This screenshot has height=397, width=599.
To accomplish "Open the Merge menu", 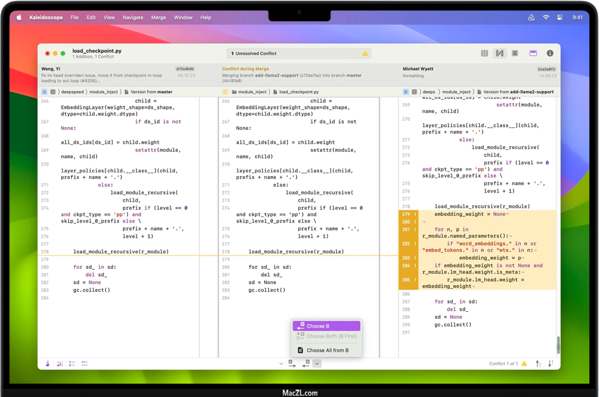I will coord(158,18).
